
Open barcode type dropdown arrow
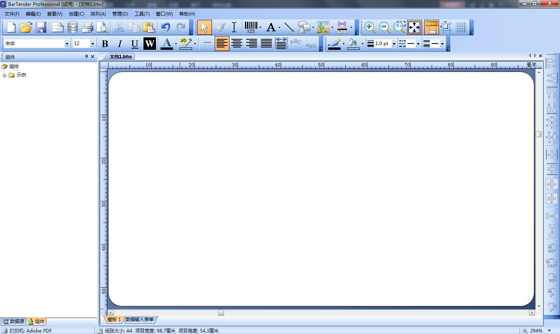click(260, 27)
